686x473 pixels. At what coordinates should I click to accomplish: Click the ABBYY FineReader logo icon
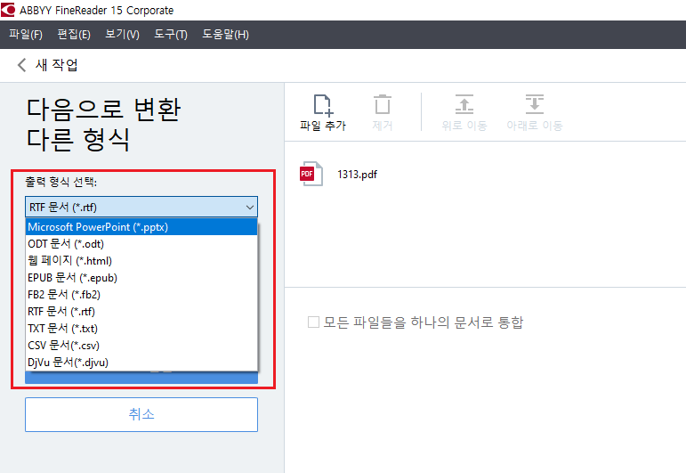click(x=7, y=10)
